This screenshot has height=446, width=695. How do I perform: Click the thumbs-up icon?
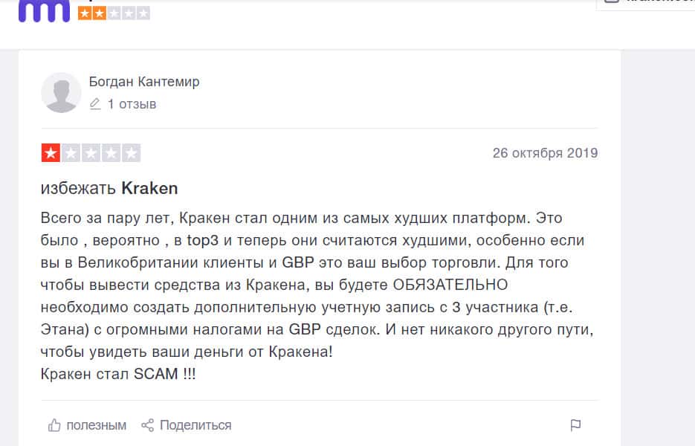point(54,425)
